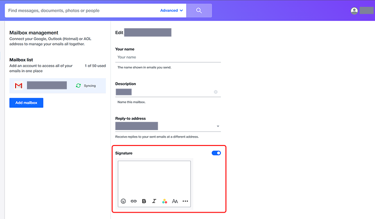The height and width of the screenshot is (219, 375).
Task: Click into the signature text area
Action: [154, 178]
